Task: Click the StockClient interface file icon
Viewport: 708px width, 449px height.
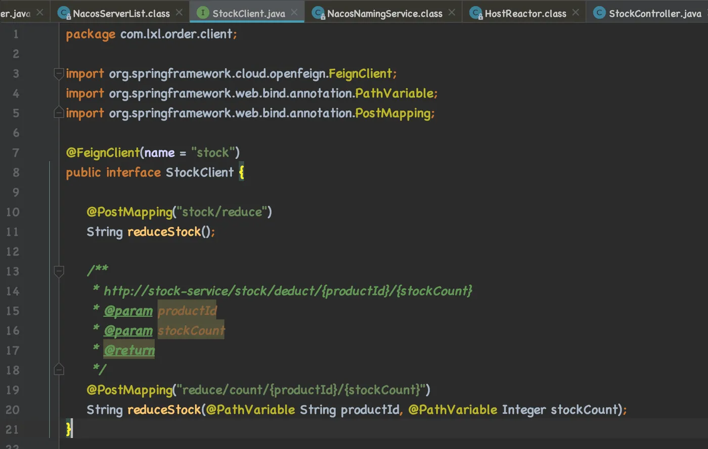Action: 203,13
